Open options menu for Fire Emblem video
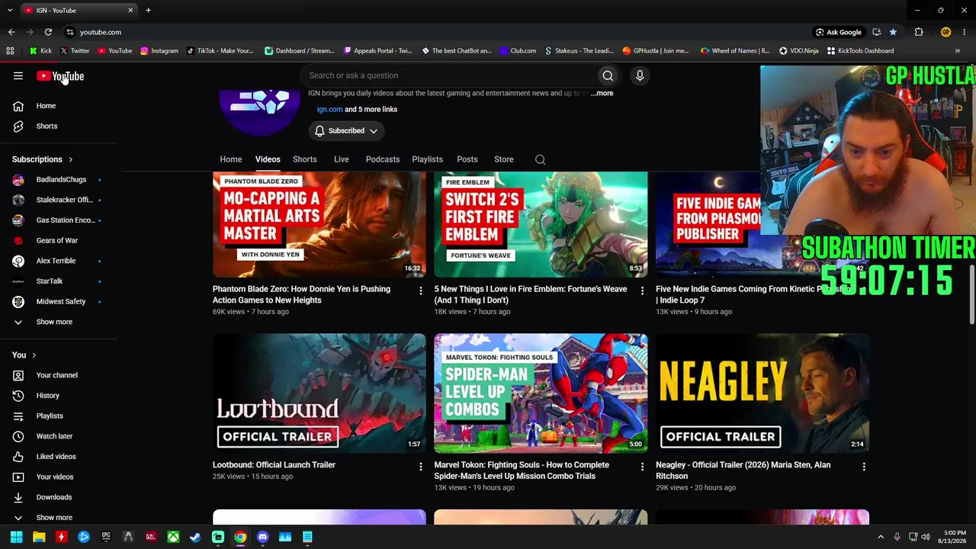The height and width of the screenshot is (549, 976). pos(642,291)
